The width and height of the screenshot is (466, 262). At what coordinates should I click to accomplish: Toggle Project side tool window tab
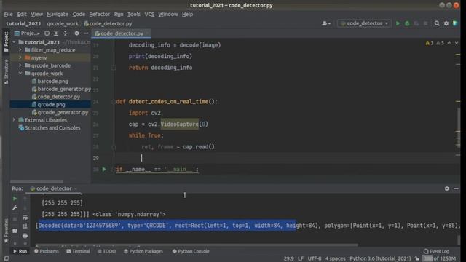pos(6,41)
